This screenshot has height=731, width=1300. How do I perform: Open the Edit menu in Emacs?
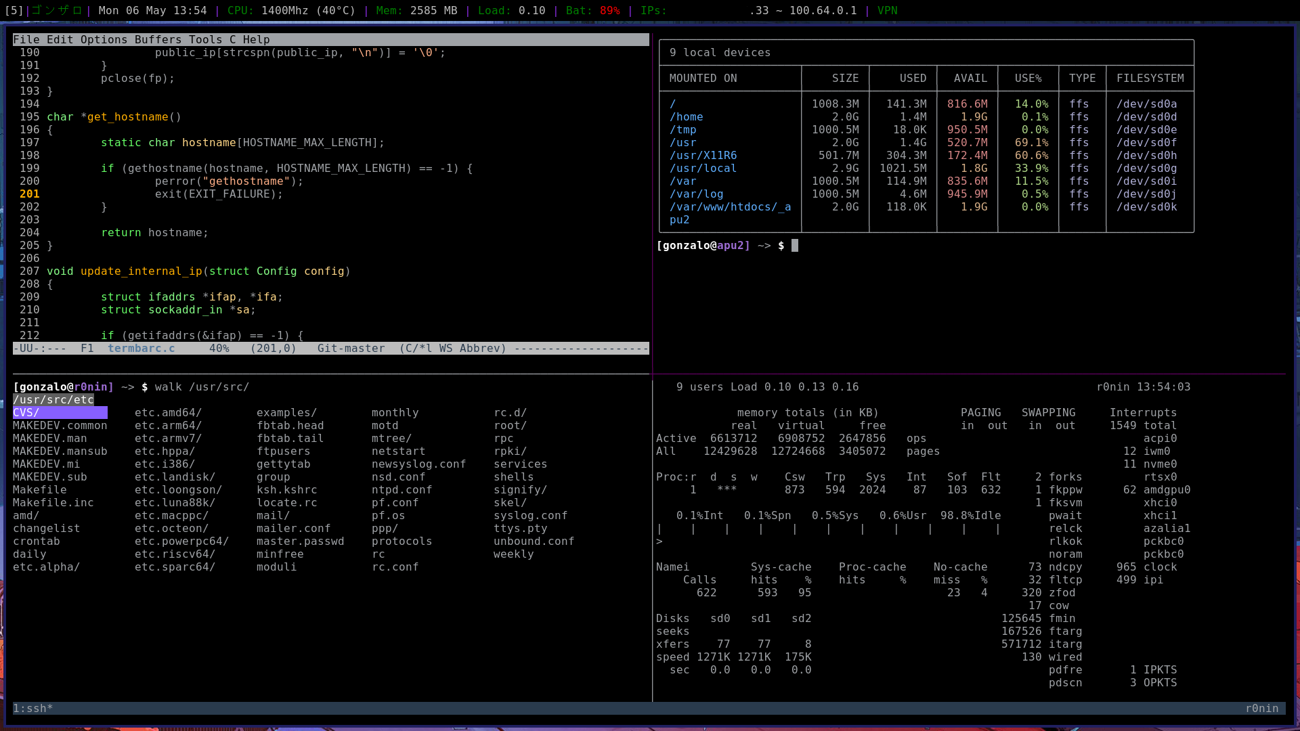coord(60,40)
